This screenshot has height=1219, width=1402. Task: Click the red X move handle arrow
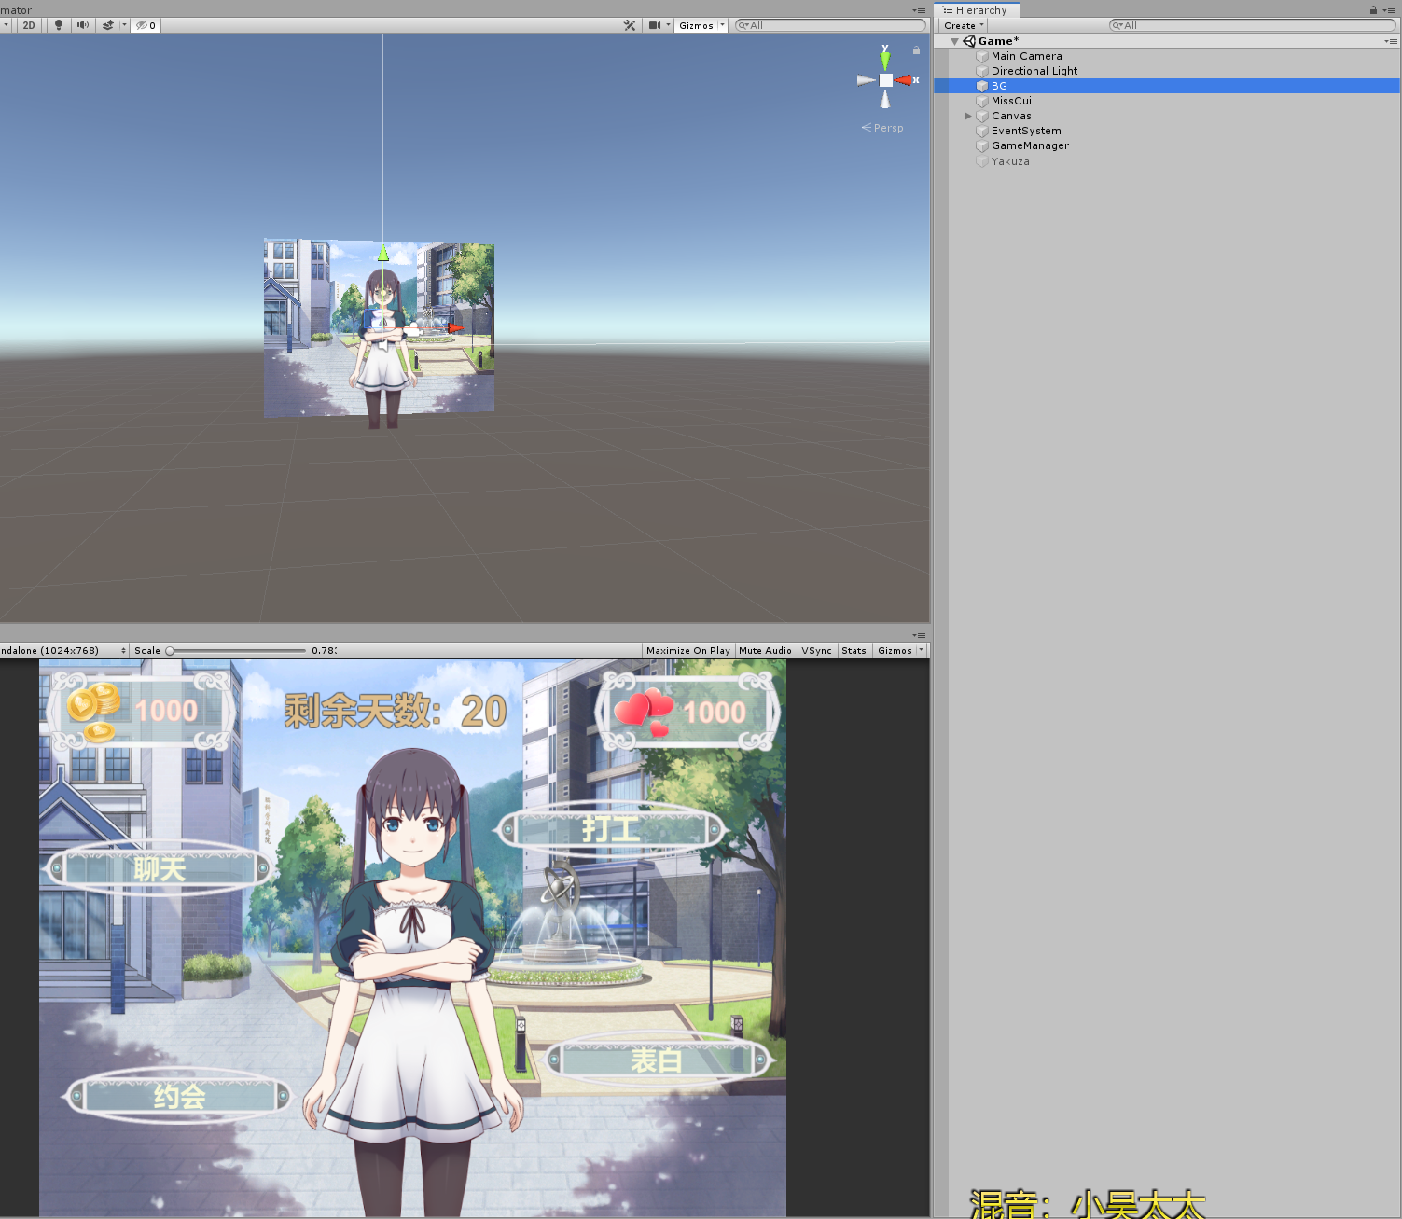tap(454, 328)
